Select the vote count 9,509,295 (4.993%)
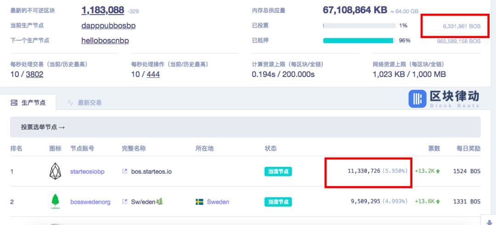This screenshot has width=496, height=225. pos(379,202)
